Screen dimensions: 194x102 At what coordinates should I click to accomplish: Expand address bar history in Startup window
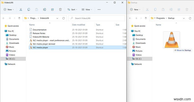coord(184,18)
